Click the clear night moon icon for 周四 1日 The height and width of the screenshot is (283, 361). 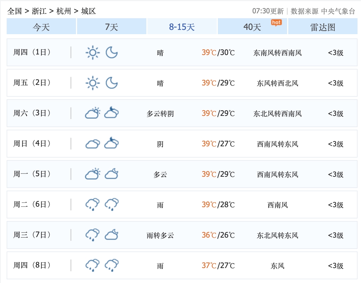click(x=112, y=52)
